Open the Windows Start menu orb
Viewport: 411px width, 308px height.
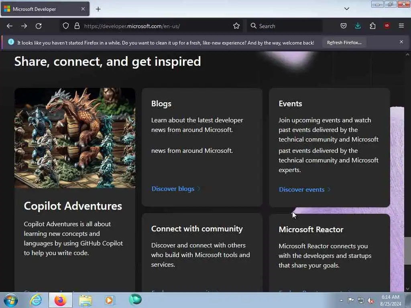pos(11,300)
